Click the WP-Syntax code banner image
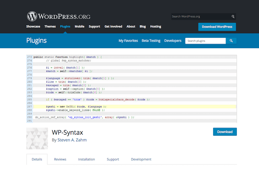 (131, 89)
